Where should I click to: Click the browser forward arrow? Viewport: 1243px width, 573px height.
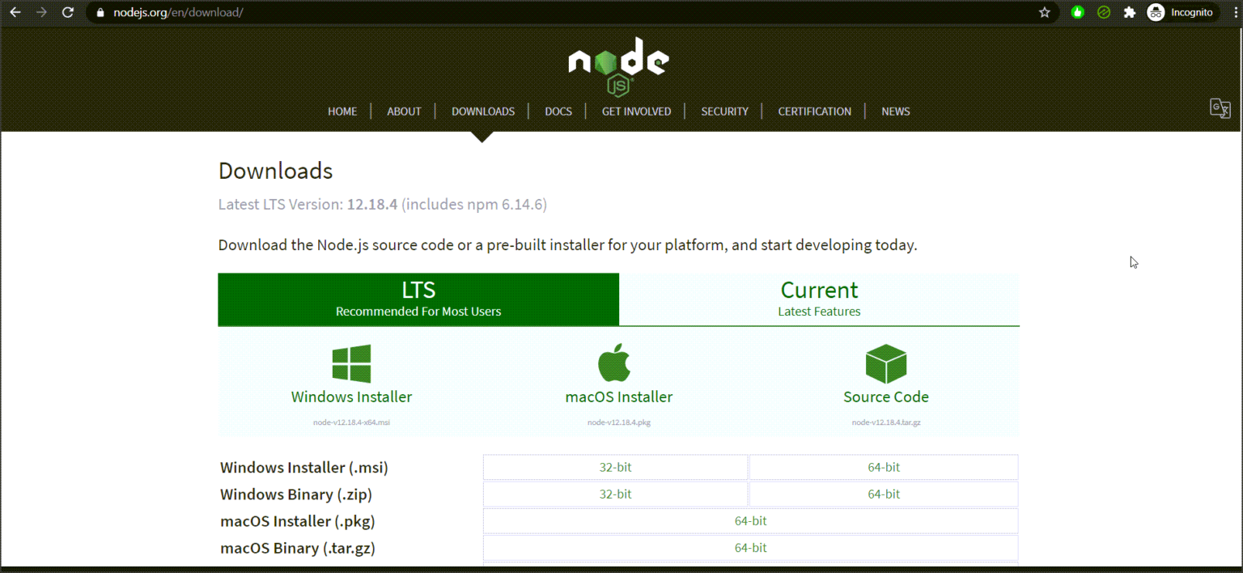(41, 12)
